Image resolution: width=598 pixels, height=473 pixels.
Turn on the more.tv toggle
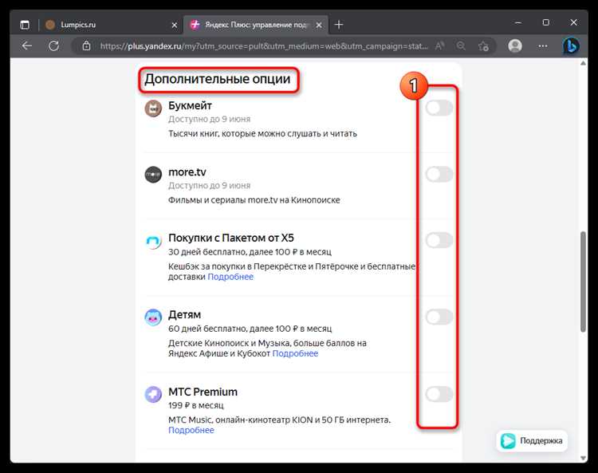pyautogui.click(x=439, y=175)
